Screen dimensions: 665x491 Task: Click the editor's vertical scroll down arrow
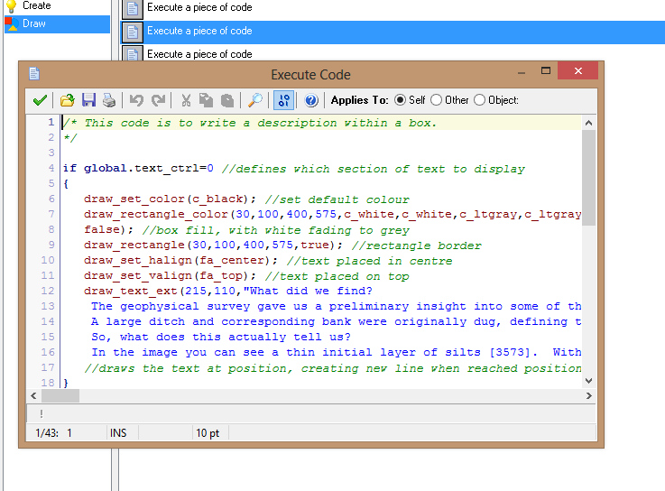coord(589,382)
